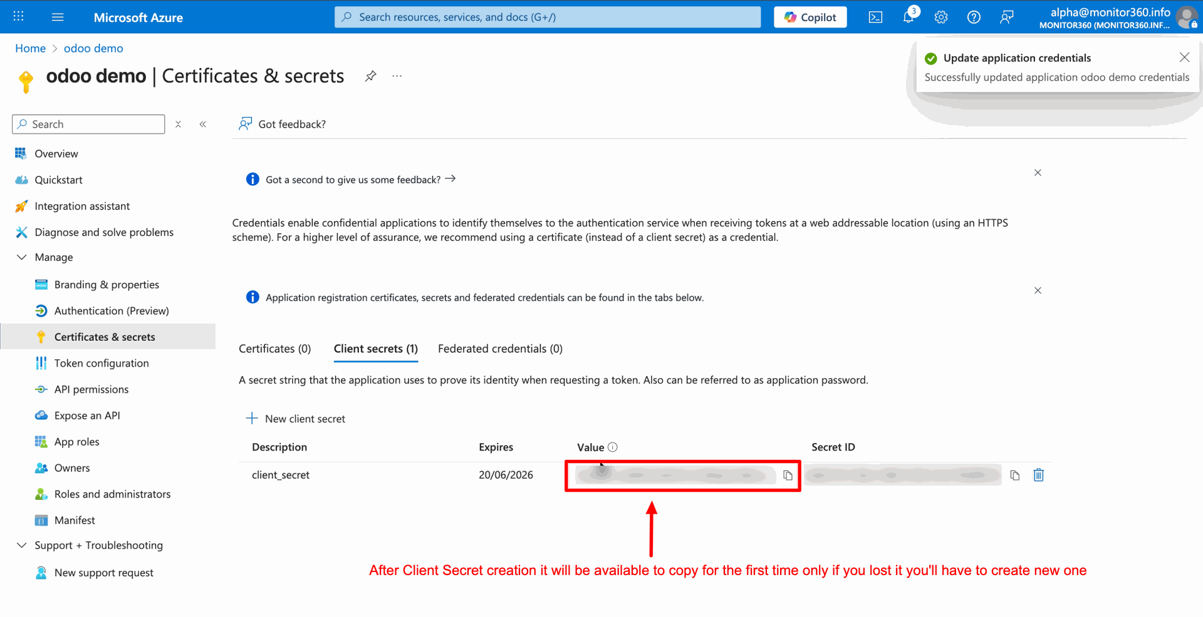This screenshot has height=617, width=1203.
Task: Click the alpha@monitor360.info account name
Action: (x=1110, y=12)
